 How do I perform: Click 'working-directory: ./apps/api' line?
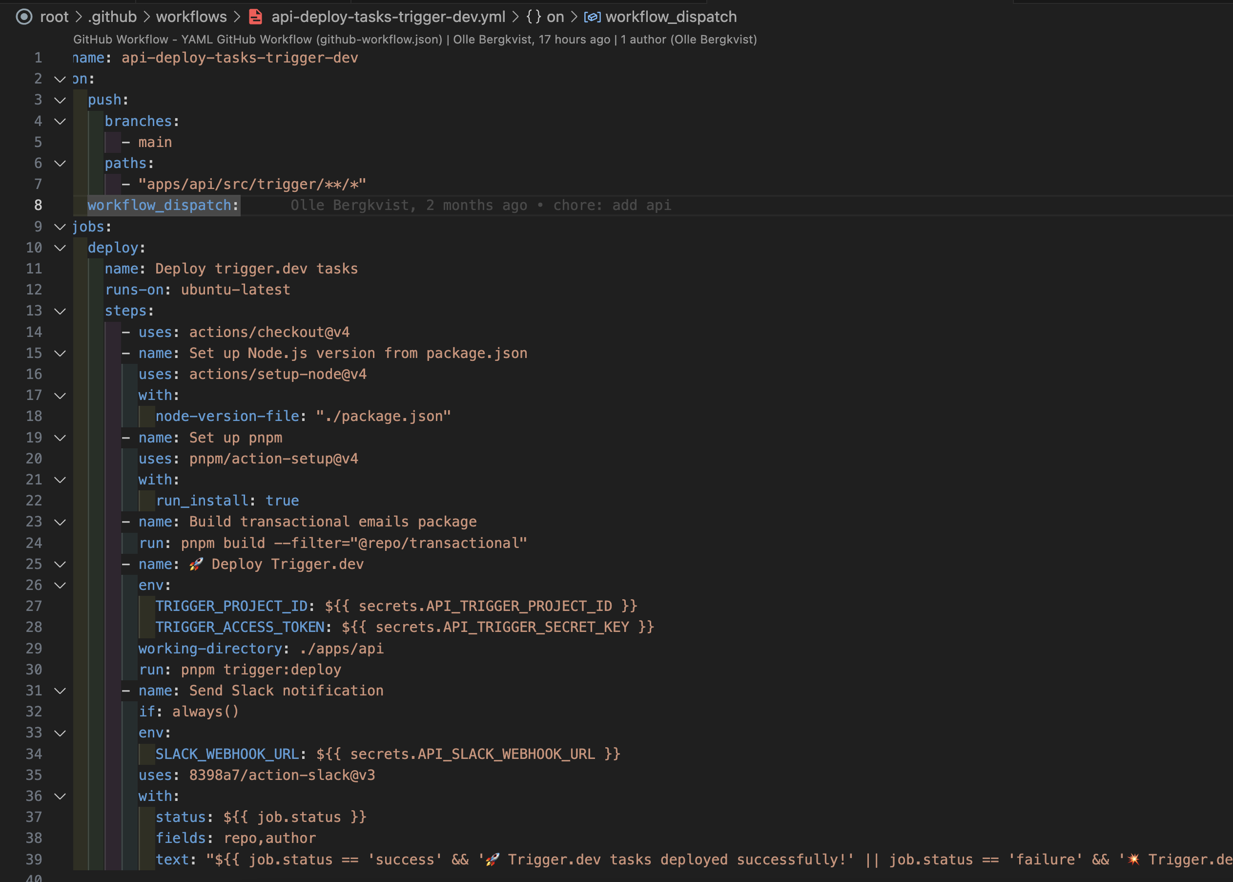261,649
